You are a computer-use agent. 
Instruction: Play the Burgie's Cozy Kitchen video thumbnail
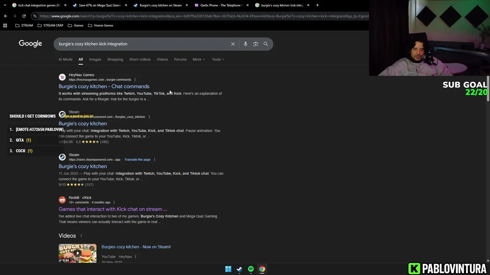[78, 253]
